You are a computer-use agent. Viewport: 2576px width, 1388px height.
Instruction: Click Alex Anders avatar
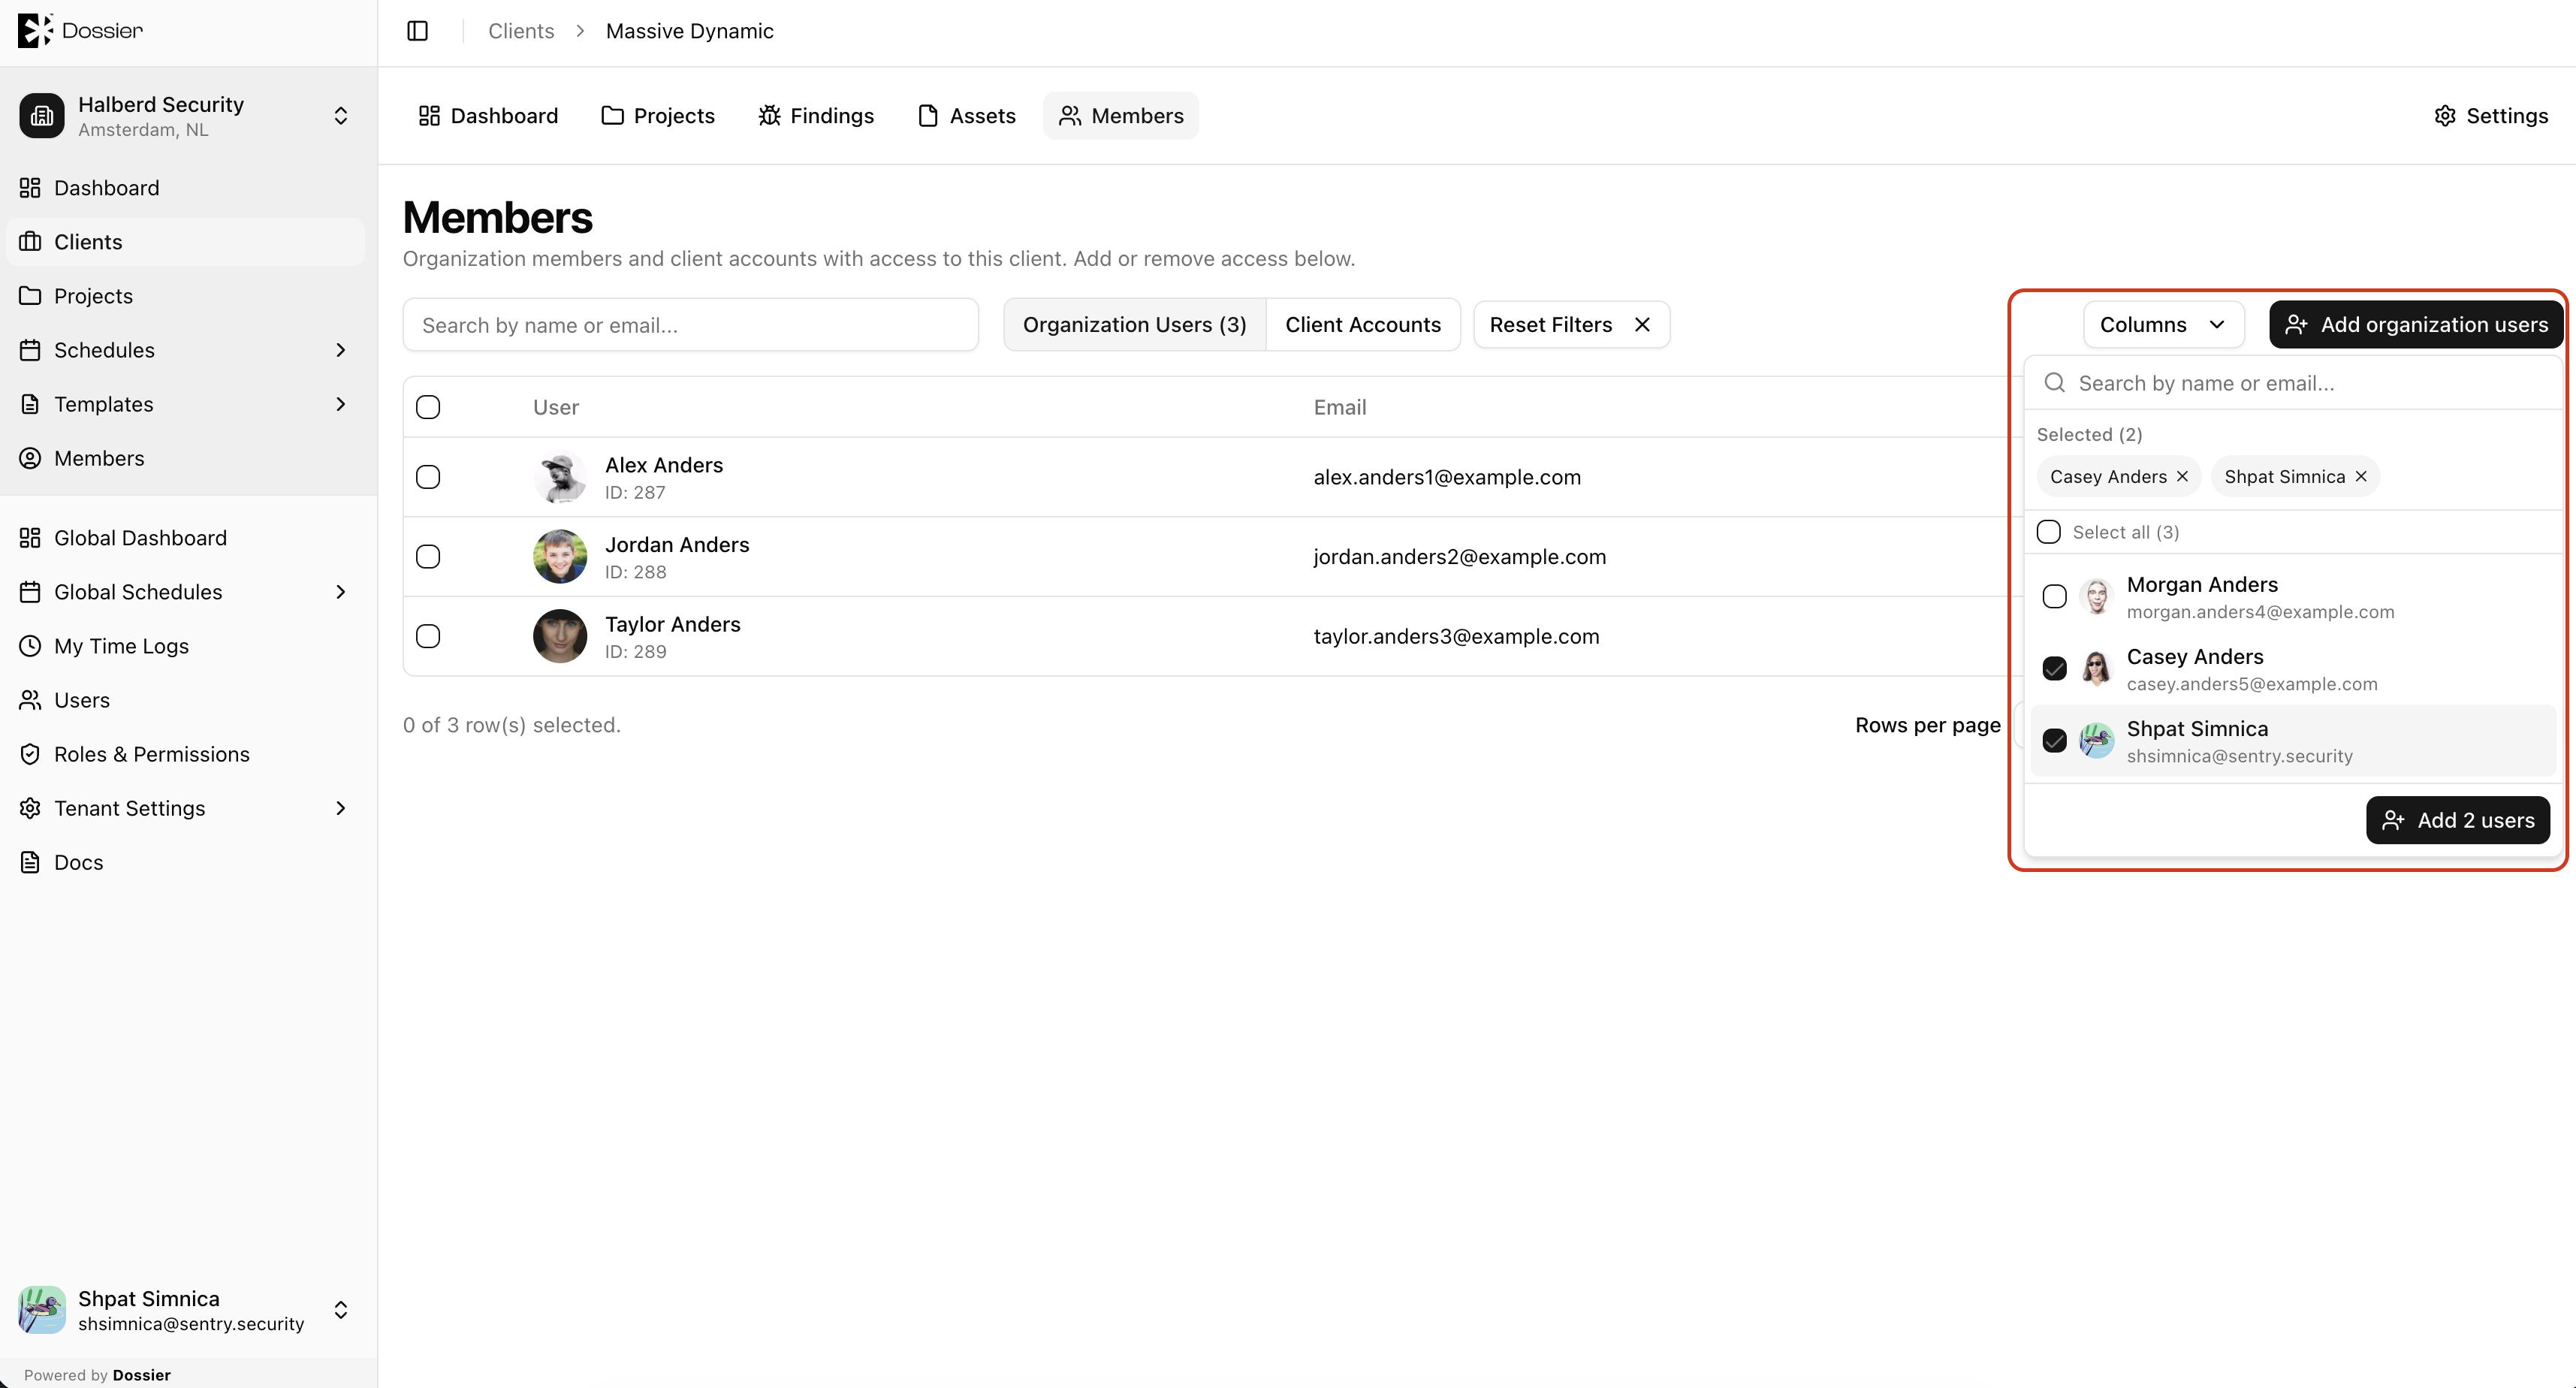(x=560, y=477)
